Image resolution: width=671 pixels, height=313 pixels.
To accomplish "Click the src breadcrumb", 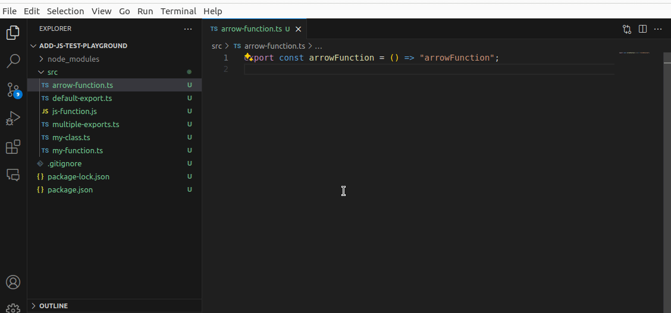I will (217, 46).
